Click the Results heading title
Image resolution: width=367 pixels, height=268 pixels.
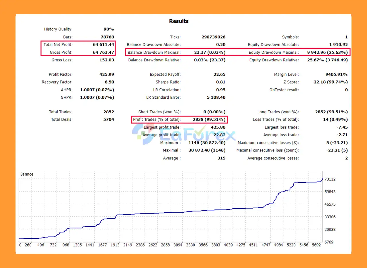(x=179, y=21)
